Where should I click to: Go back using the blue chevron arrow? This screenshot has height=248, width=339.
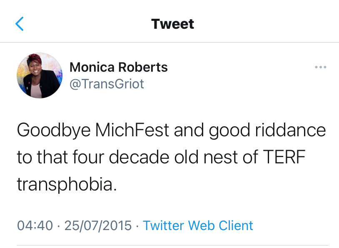click(x=20, y=24)
